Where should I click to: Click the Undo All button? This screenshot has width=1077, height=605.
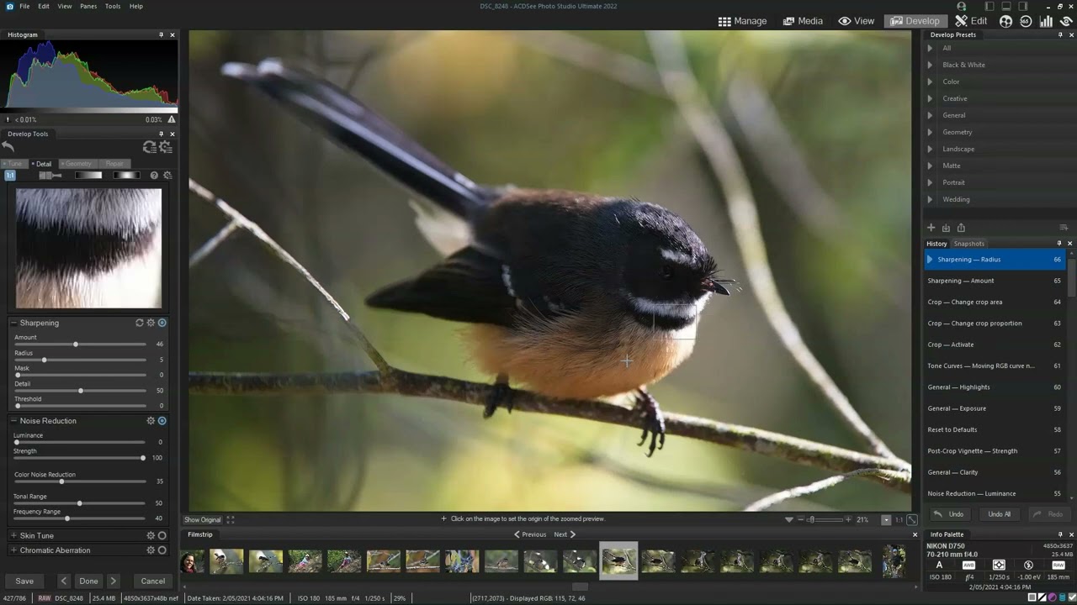click(999, 514)
